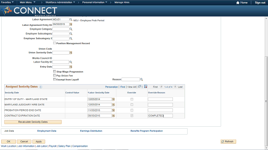
Task: Open Benefits Program Participation tab
Action: pos(147,131)
